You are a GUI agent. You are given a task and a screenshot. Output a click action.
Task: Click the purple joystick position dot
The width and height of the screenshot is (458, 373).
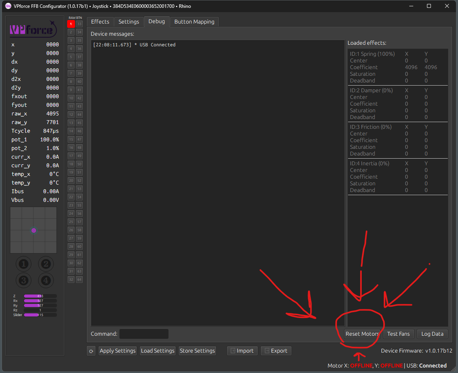tap(34, 230)
